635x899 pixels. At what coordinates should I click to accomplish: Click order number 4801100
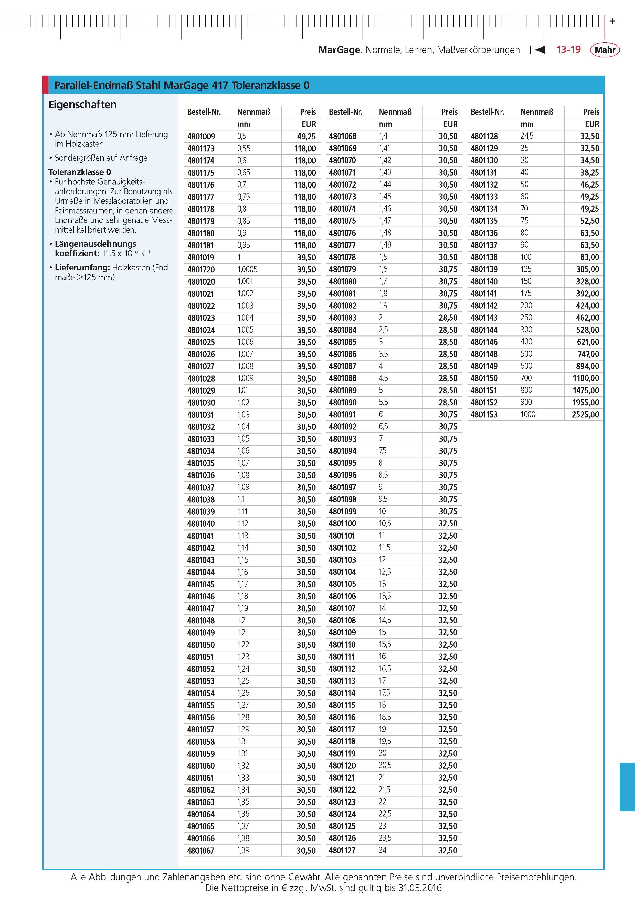coord(343,524)
